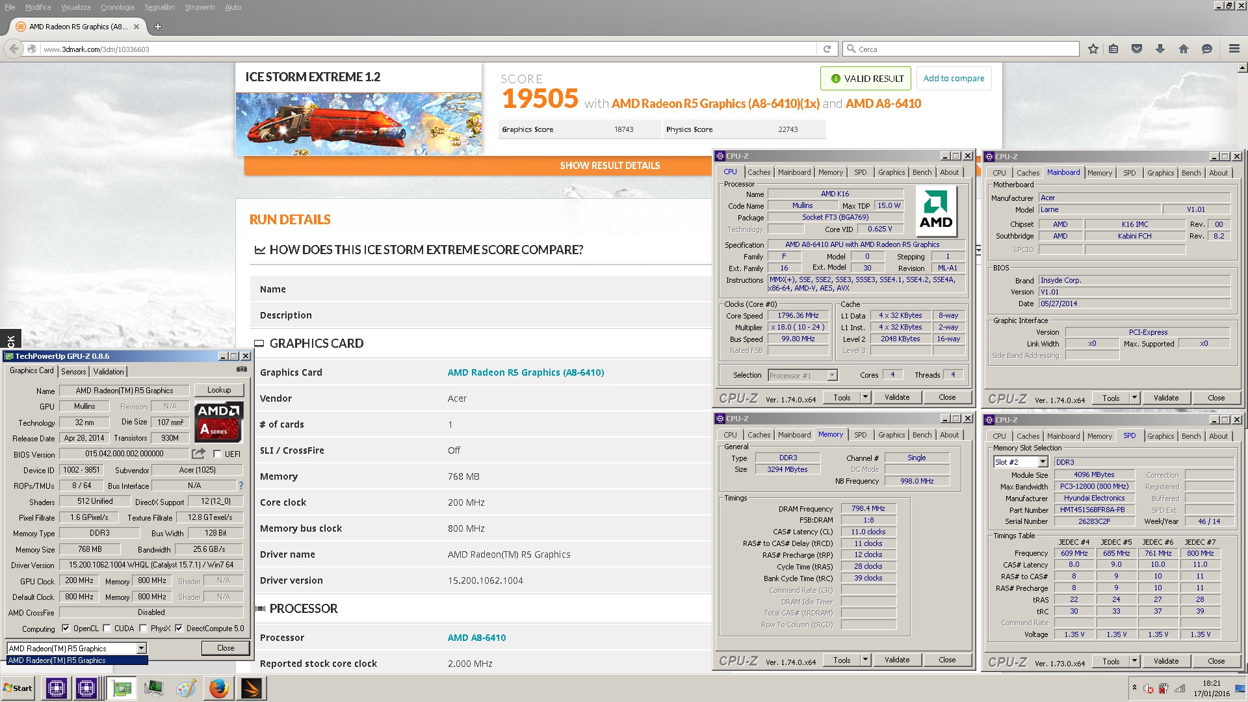This screenshot has width=1248, height=702.
Task: Click the GPU-Z screenshot camera icon
Action: (242, 369)
